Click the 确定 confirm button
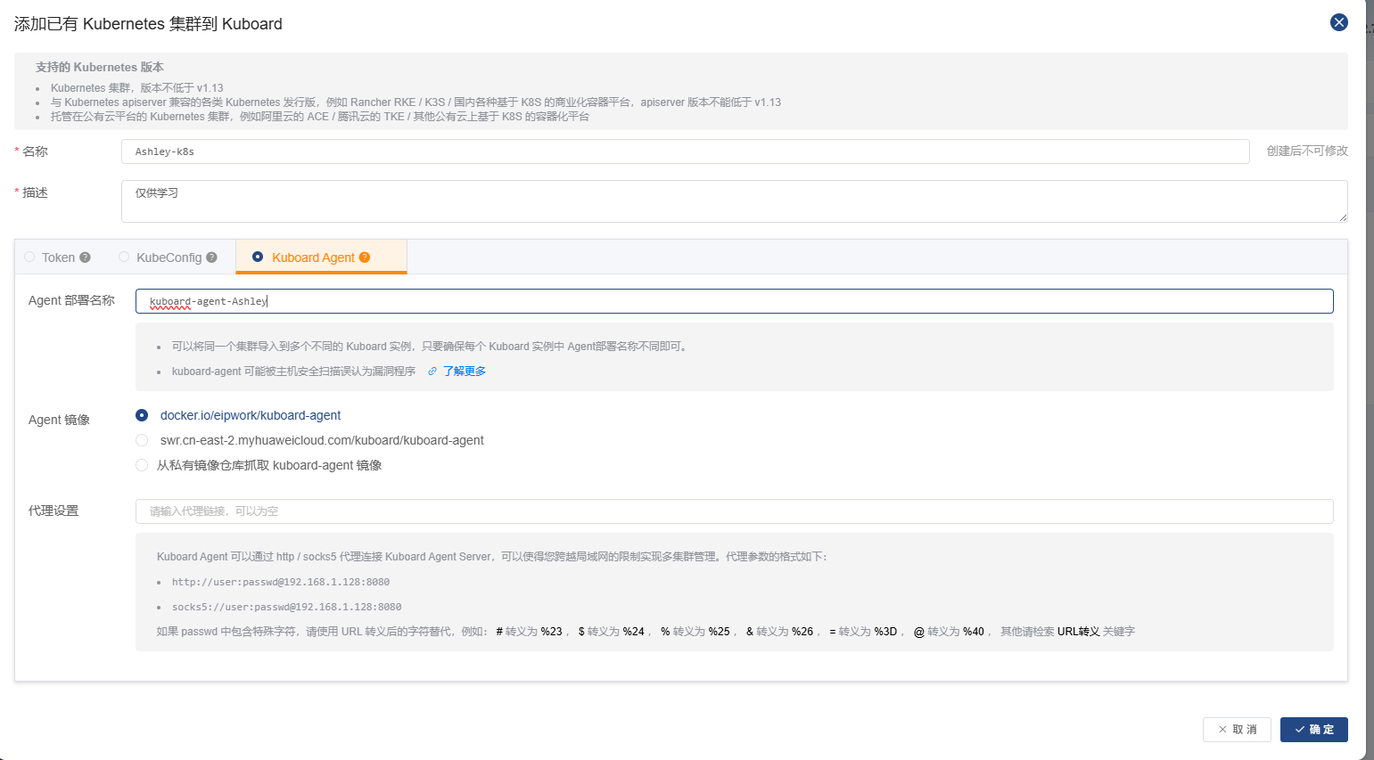This screenshot has height=760, width=1374. [1314, 730]
